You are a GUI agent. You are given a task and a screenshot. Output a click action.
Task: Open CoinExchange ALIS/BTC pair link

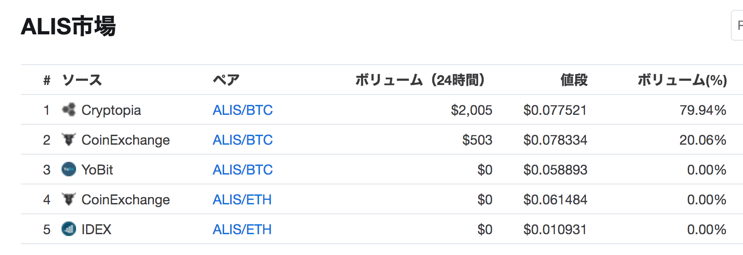click(243, 140)
